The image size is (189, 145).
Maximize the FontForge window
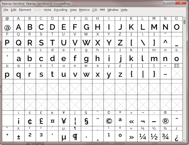[x=173, y=3]
